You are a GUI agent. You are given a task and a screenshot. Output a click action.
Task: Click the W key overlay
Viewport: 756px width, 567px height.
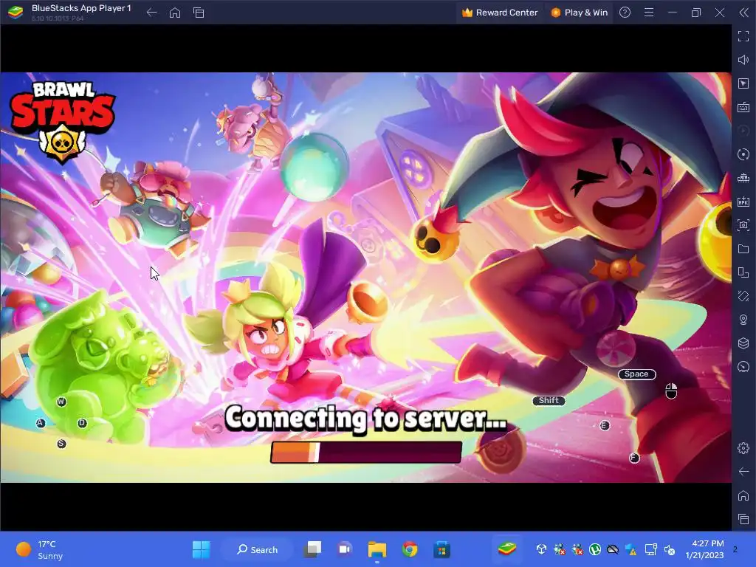pos(61,402)
